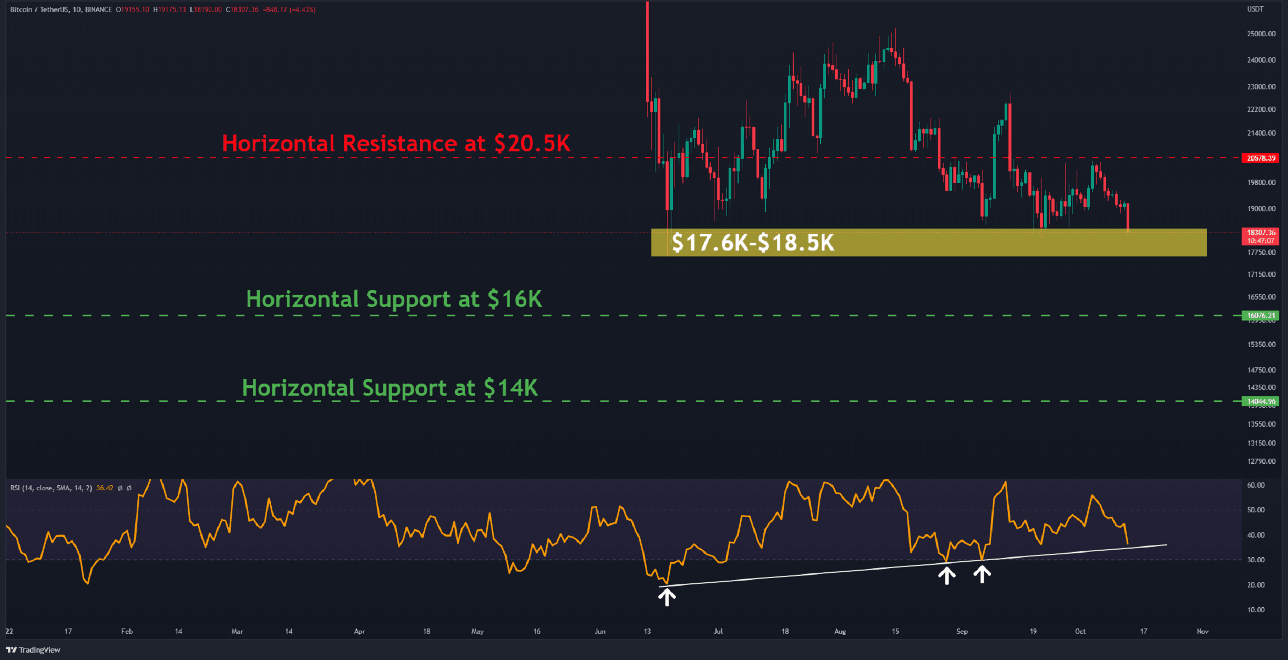This screenshot has height=660, width=1288.
Task: Click the RSI axis value 60.00
Action: 1256,485
